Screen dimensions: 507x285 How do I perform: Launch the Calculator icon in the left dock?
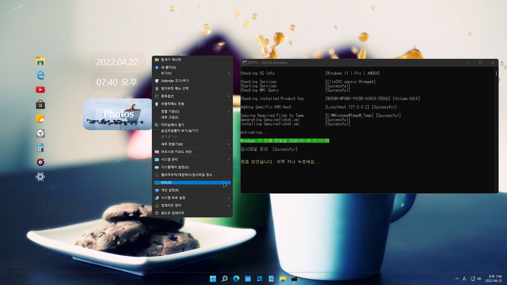(x=40, y=148)
